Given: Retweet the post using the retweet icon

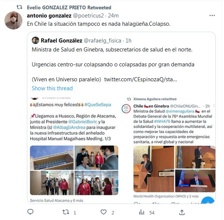Looking at the screenshot, I should coord(66,212).
